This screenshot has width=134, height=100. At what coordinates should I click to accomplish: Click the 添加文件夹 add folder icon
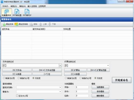coord(16,24)
